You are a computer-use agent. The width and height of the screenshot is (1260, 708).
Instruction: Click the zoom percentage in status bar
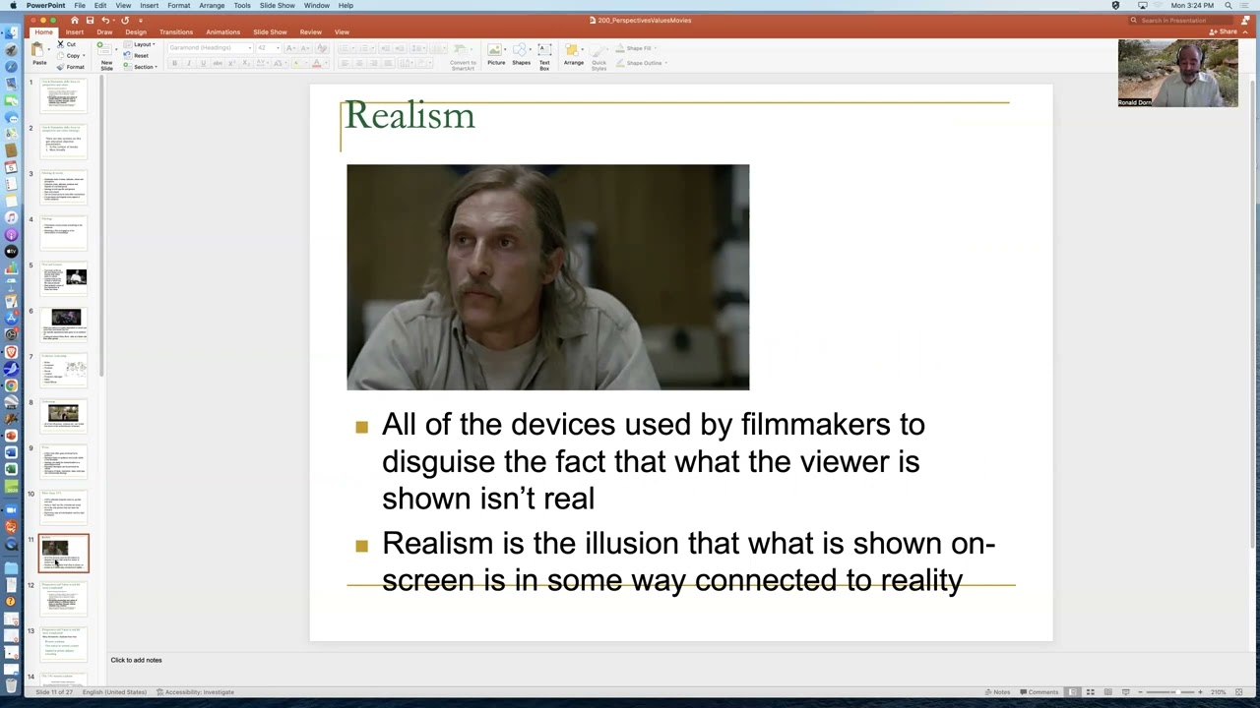(1218, 692)
